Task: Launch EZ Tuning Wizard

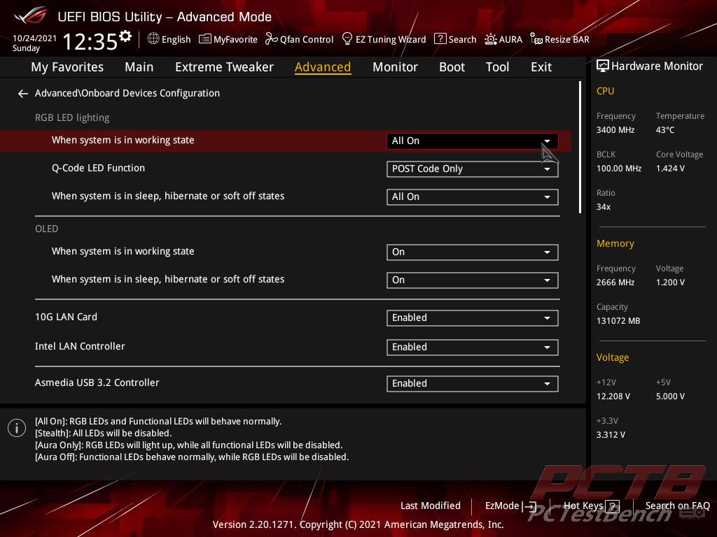Action: coord(384,39)
